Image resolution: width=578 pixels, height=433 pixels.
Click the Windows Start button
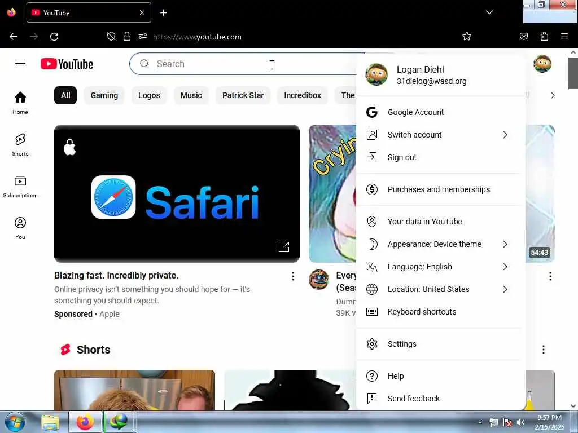[15, 422]
